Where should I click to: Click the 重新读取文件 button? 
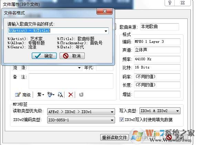[114, 137]
